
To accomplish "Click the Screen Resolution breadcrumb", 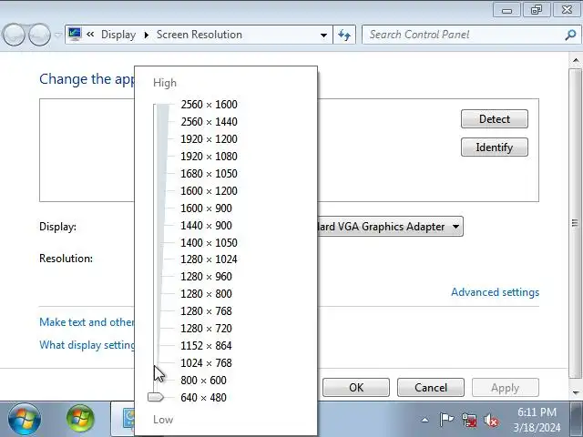I will point(199,35).
